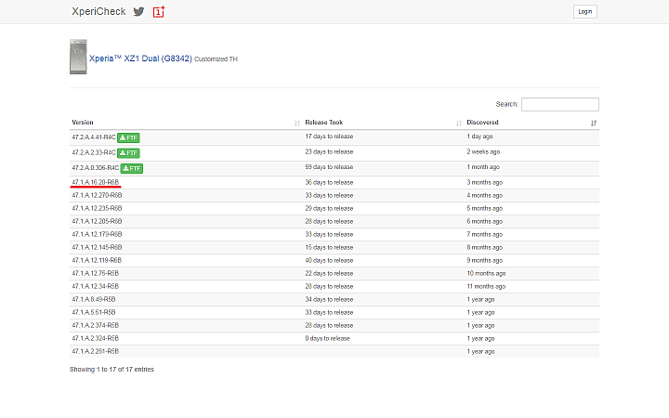Download FTF for version 47.2.A.0.306-R4C

coord(131,168)
